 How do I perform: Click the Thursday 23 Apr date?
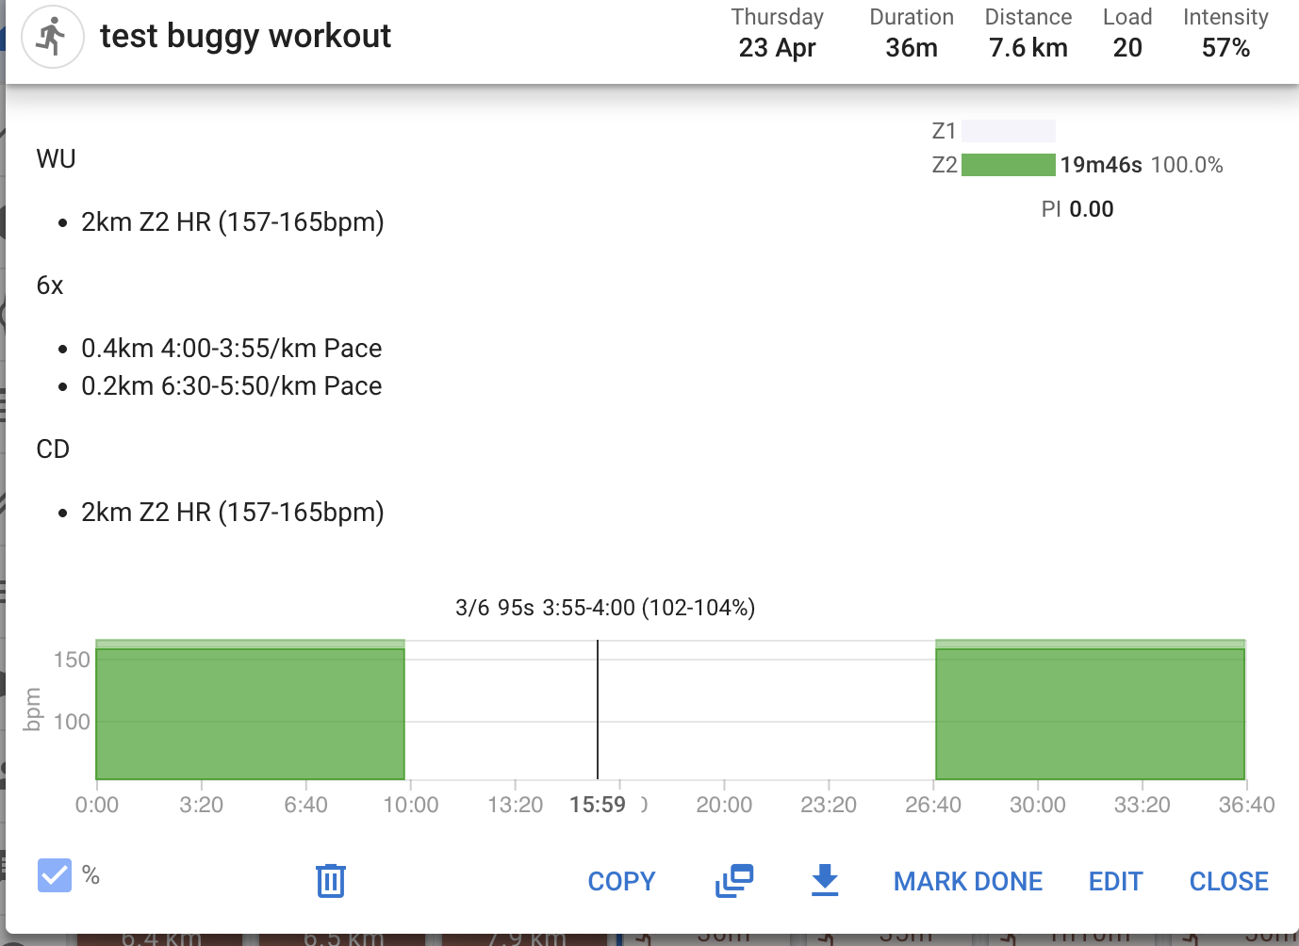pos(777,33)
